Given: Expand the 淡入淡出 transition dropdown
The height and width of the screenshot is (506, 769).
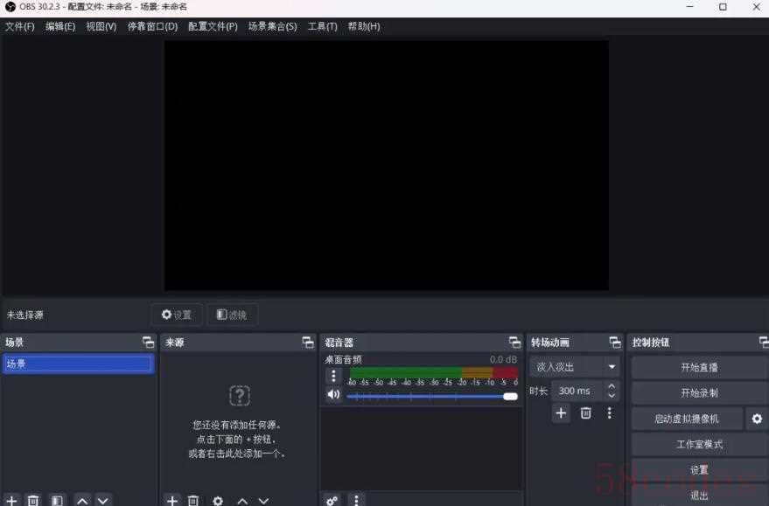Looking at the screenshot, I should click(612, 367).
